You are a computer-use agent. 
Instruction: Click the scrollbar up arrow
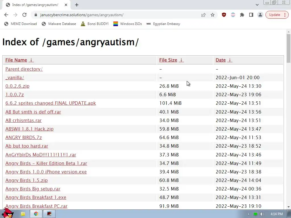pos(288,32)
